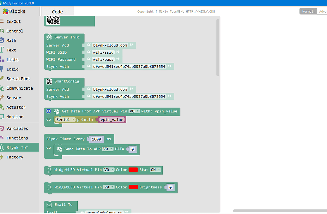Click the Server Info wifi icon
The height and width of the screenshot is (214, 327).
(49, 38)
